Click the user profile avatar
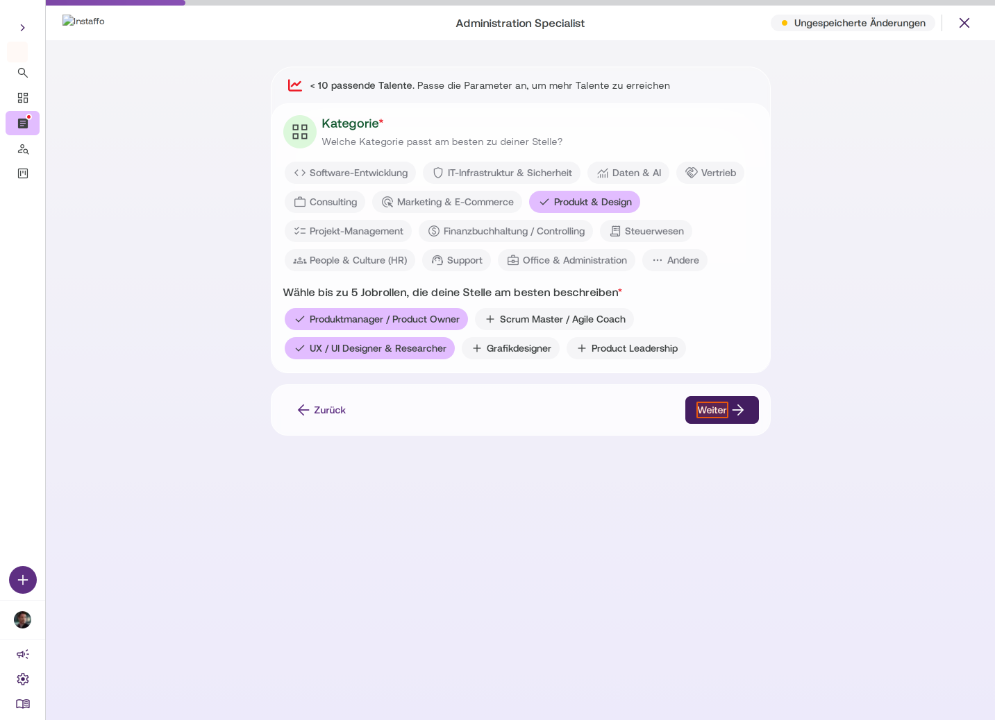The height and width of the screenshot is (720, 995). [23, 619]
